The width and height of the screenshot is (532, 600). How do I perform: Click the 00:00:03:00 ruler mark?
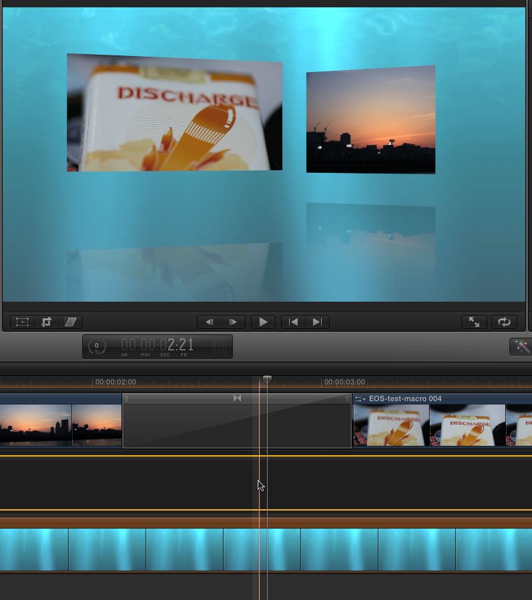[x=344, y=382]
